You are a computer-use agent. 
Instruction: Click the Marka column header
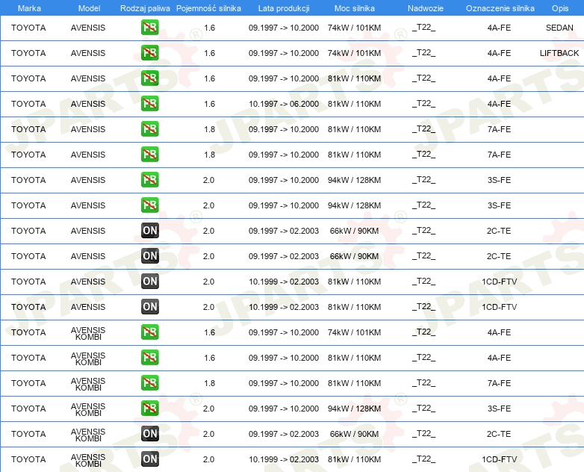[x=29, y=8]
